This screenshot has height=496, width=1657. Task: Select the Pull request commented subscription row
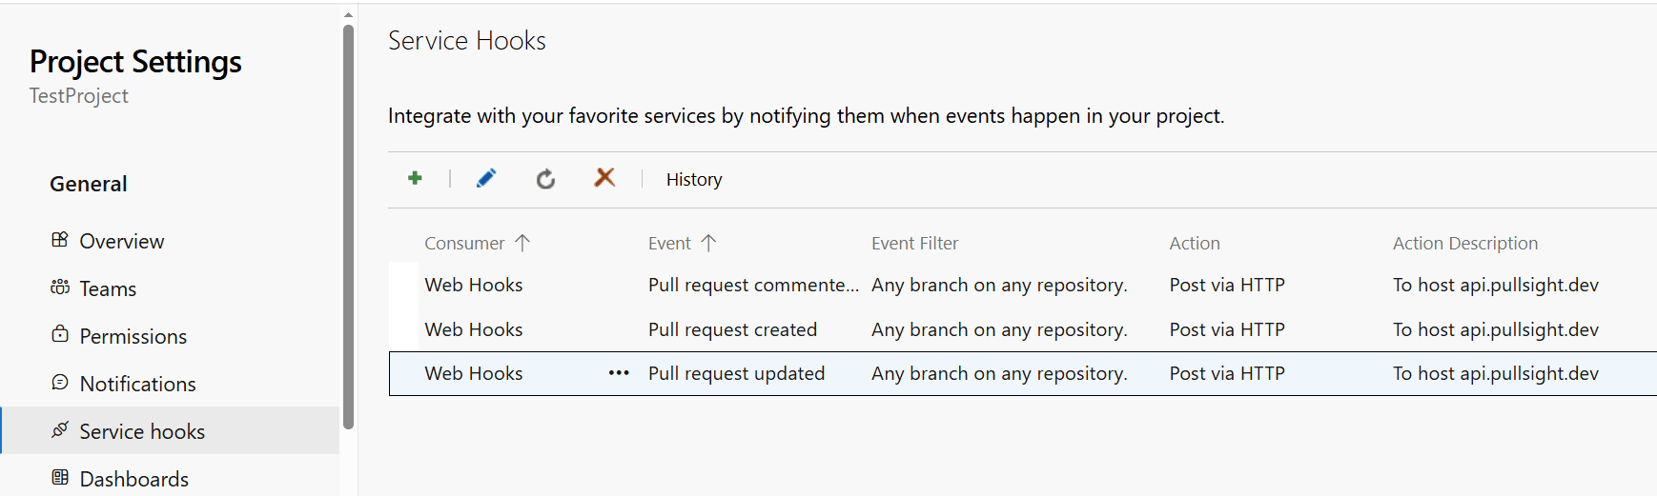(1022, 285)
